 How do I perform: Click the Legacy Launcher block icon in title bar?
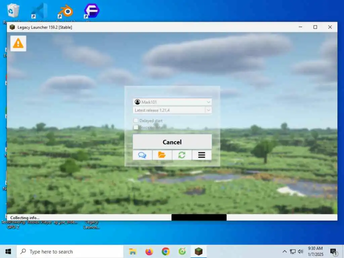(x=12, y=27)
